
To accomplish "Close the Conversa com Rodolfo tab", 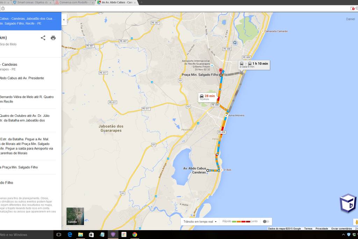I will click(92, 3).
